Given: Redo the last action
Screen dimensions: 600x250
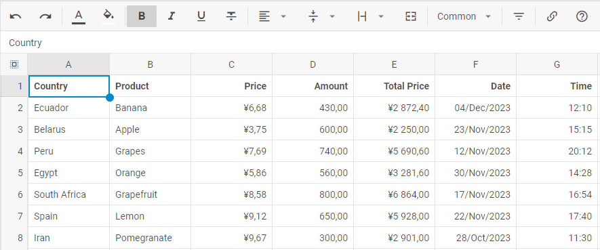Looking at the screenshot, I should (45, 16).
